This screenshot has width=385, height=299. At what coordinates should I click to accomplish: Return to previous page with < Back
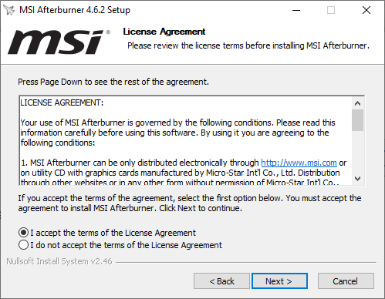pyautogui.click(x=221, y=281)
